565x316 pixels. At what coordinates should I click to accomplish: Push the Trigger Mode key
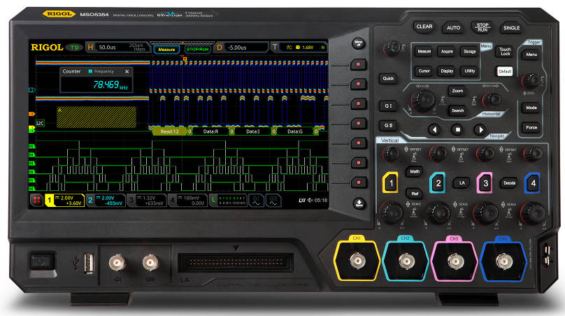click(531, 108)
